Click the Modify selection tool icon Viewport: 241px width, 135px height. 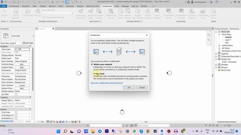[4, 12]
